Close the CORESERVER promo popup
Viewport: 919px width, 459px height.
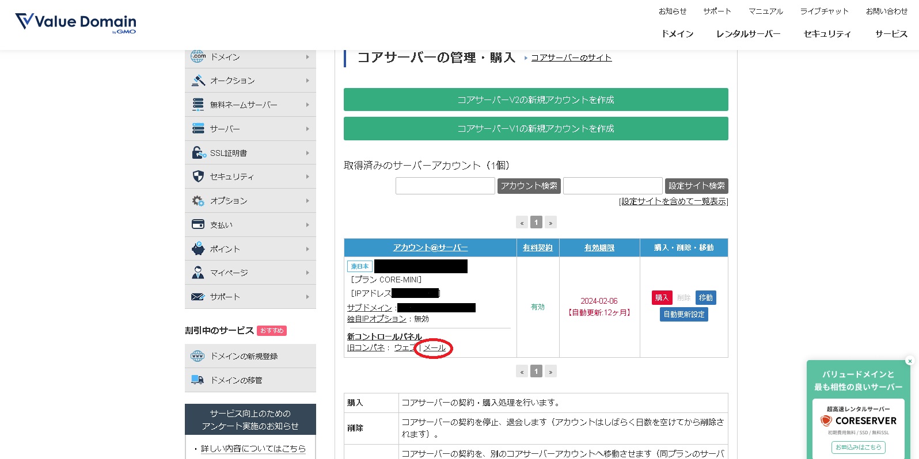910,361
